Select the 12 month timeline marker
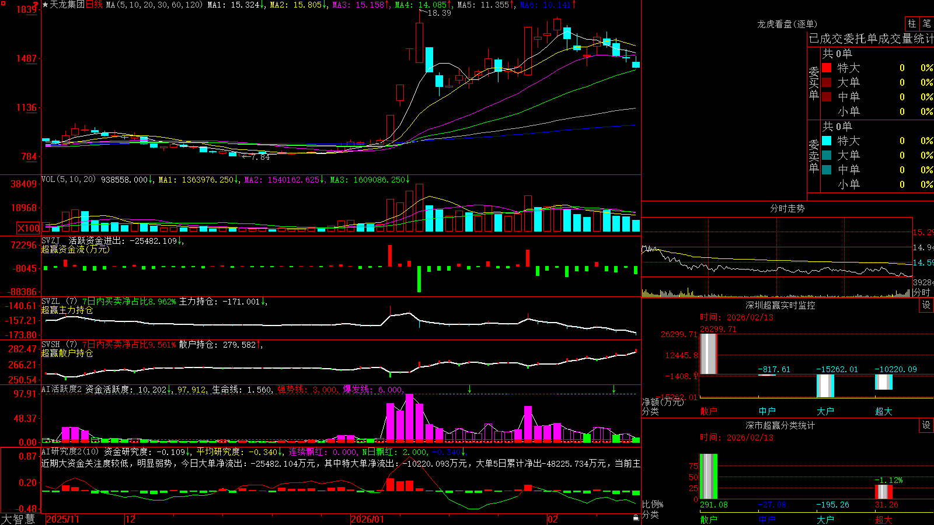The image size is (934, 525). (131, 519)
